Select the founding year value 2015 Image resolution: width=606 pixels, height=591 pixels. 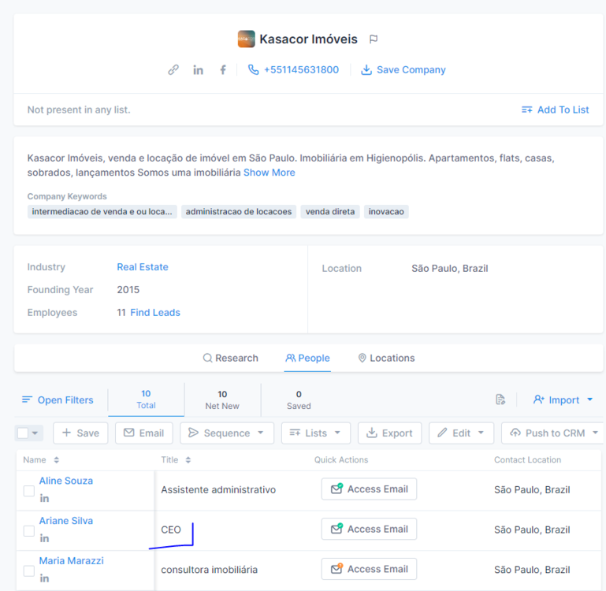pyautogui.click(x=128, y=290)
